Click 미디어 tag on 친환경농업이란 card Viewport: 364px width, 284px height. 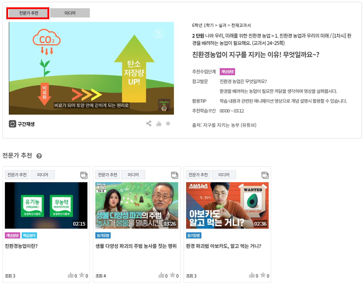(43, 175)
